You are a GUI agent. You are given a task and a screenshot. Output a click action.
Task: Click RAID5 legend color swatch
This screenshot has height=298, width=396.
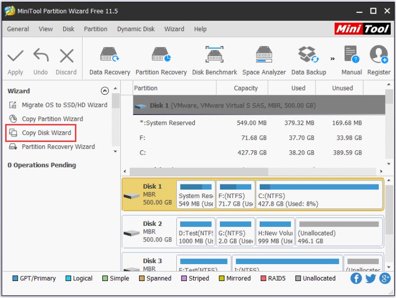tap(263, 278)
